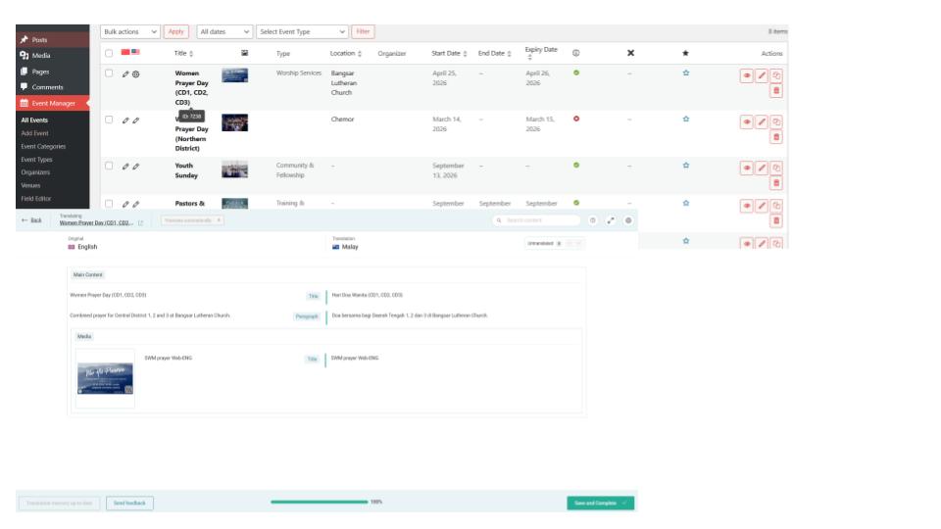Open the Bulk actions dropdown
Image resolution: width=941 pixels, height=529 pixels.
tap(130, 32)
